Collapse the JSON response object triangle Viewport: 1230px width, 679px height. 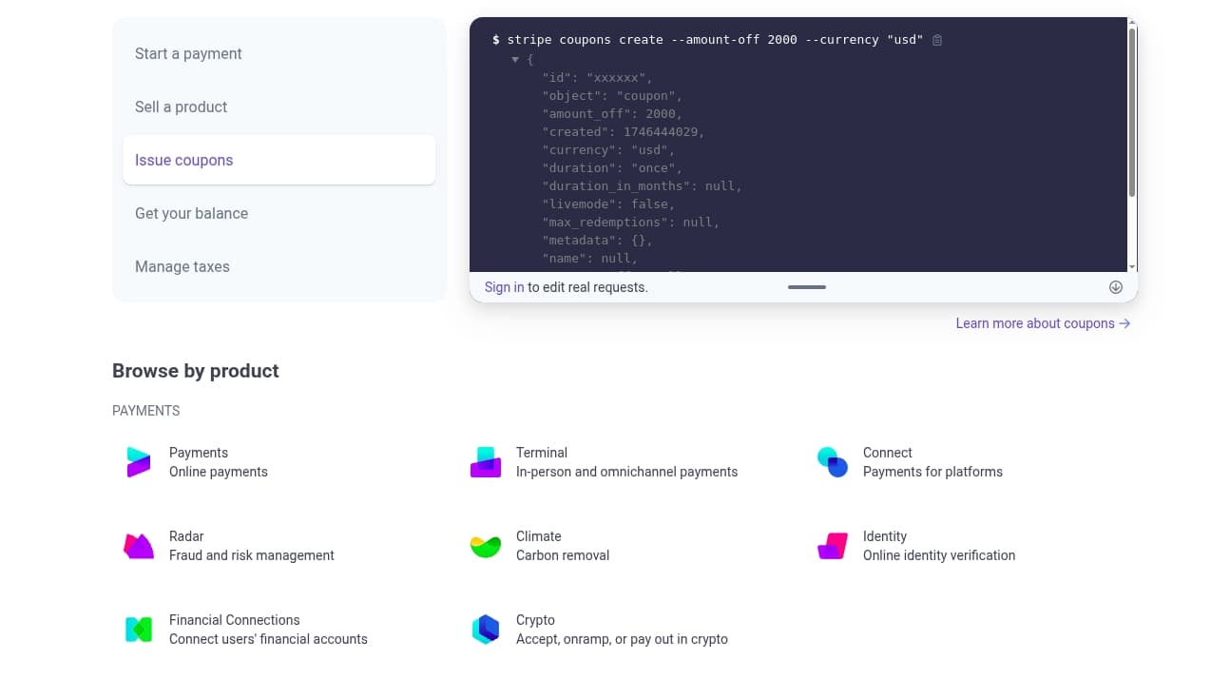515,59
